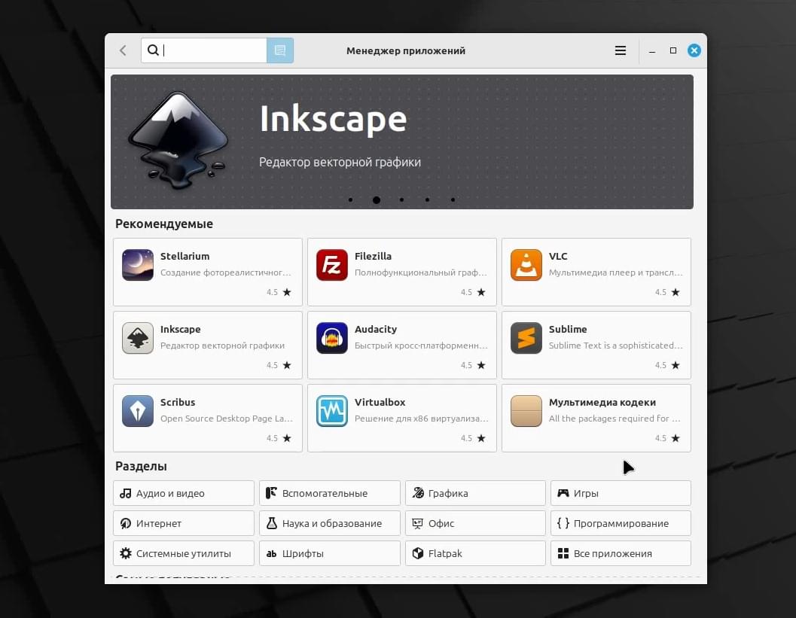
Task: Open the Virtualbox app tile
Action: [x=401, y=418]
